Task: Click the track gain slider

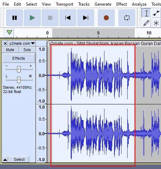Action: click(19, 69)
